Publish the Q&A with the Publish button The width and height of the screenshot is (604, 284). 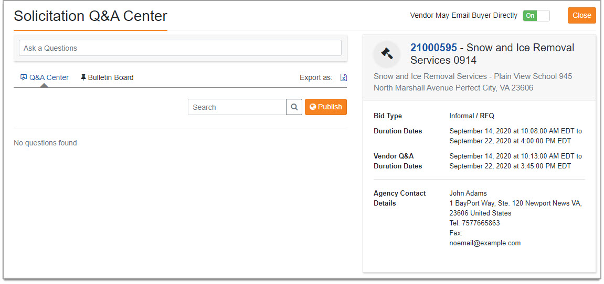(325, 107)
